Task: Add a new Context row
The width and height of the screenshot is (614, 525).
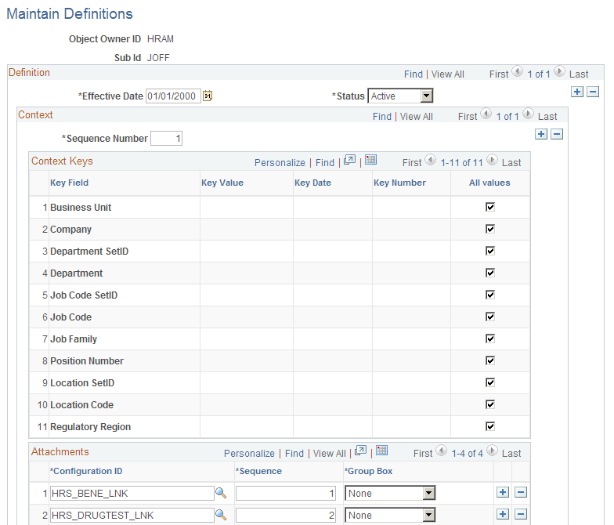Action: click(541, 135)
